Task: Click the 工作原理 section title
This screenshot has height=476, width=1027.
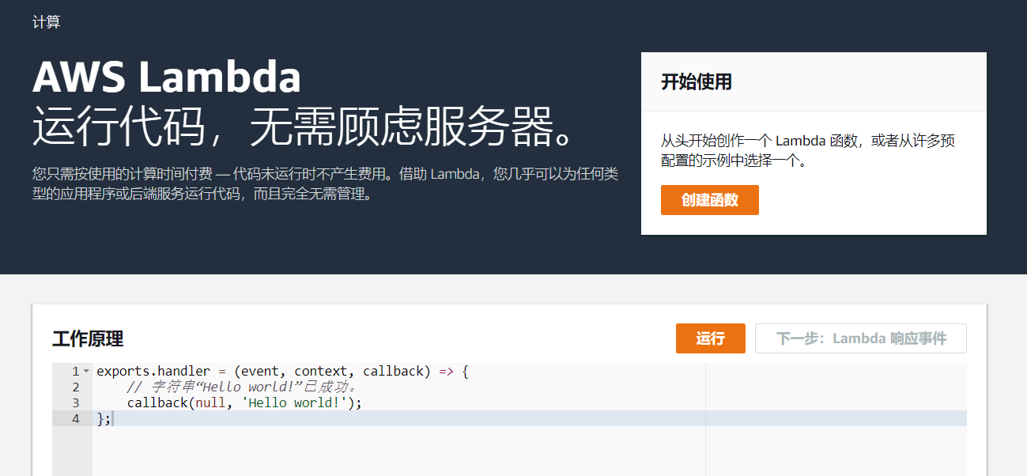Action: 88,339
